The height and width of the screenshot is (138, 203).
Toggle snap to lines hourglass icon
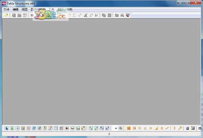point(174,128)
